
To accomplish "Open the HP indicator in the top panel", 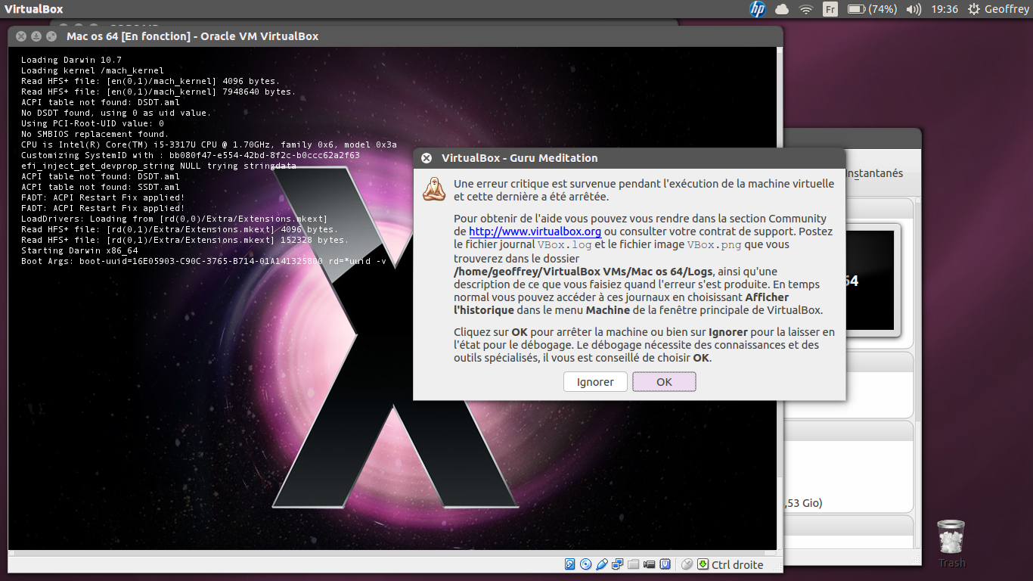I will 758,9.
